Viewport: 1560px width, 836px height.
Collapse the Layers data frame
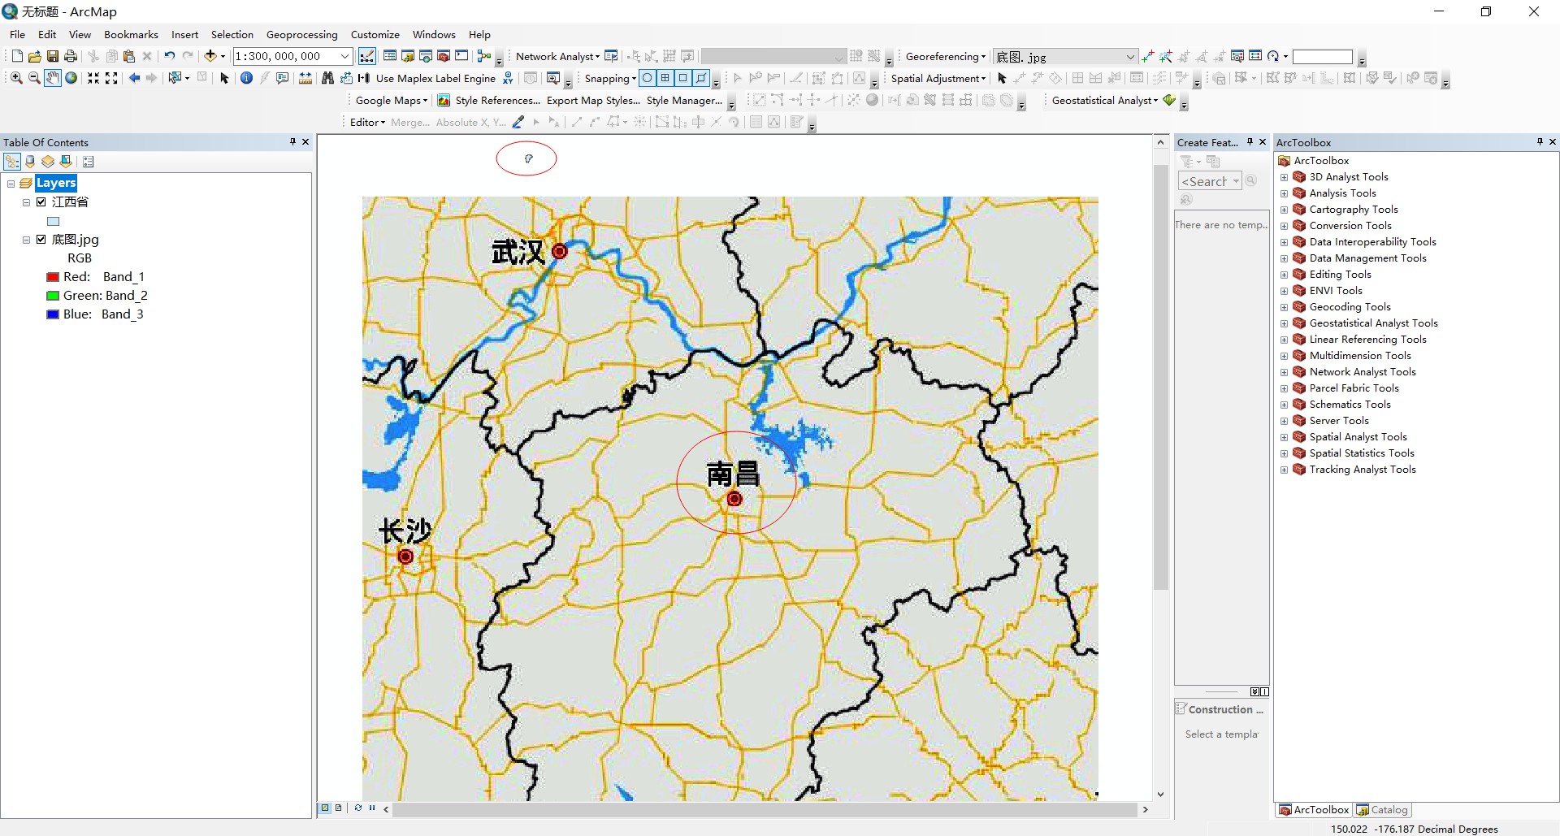tap(11, 184)
